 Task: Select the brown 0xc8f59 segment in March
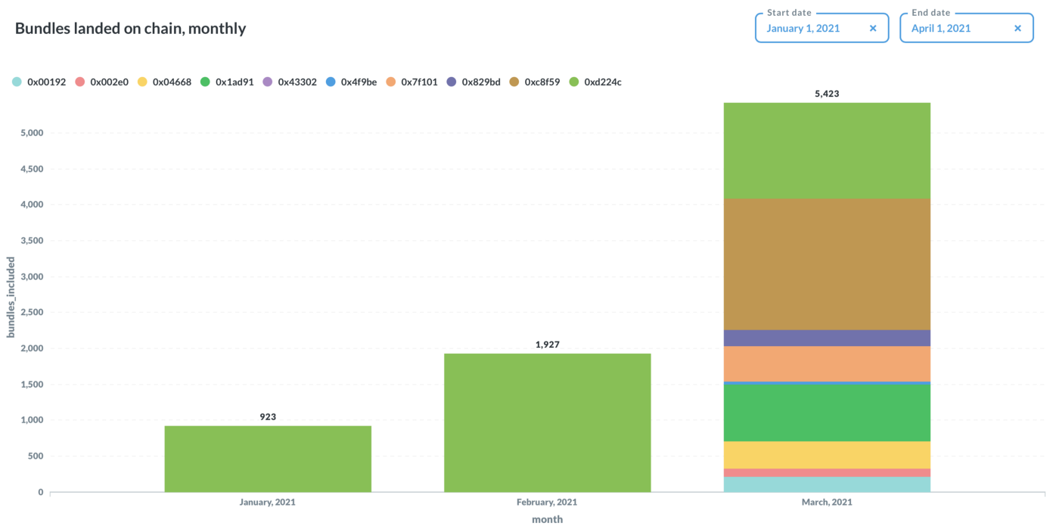827,264
